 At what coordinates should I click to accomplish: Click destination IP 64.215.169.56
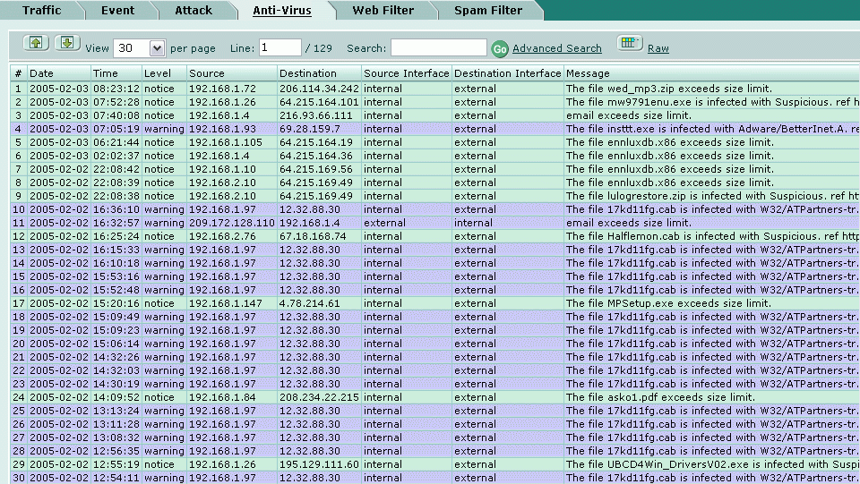(316, 169)
